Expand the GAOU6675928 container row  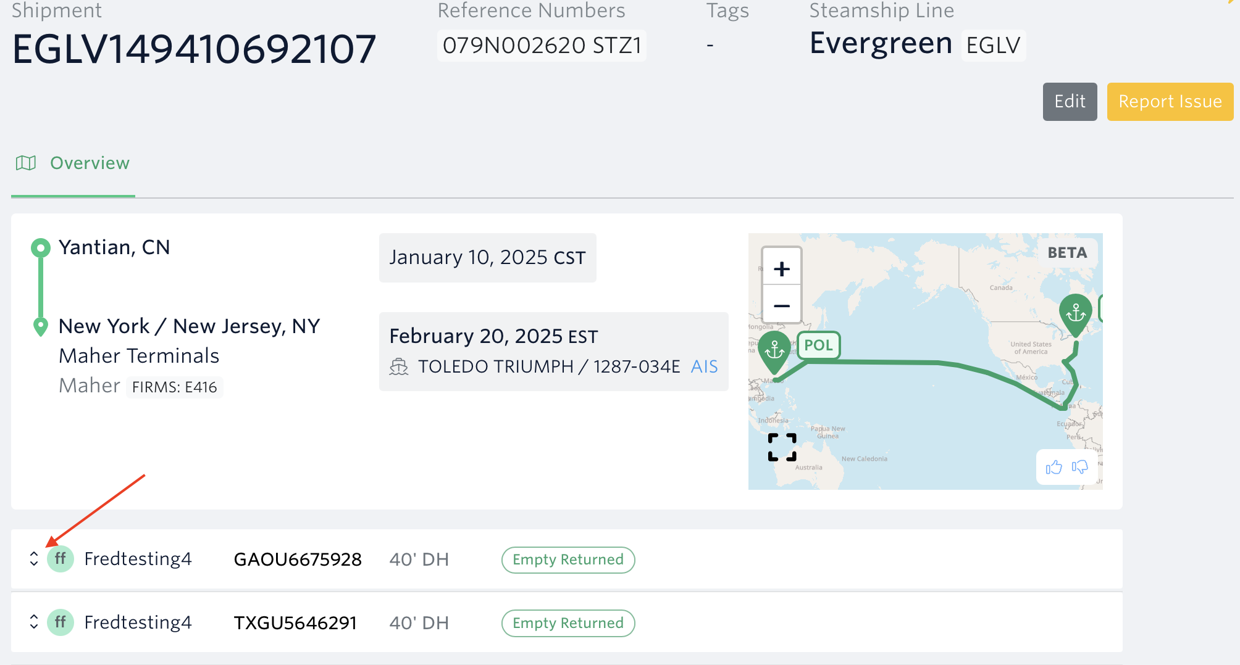tap(34, 559)
